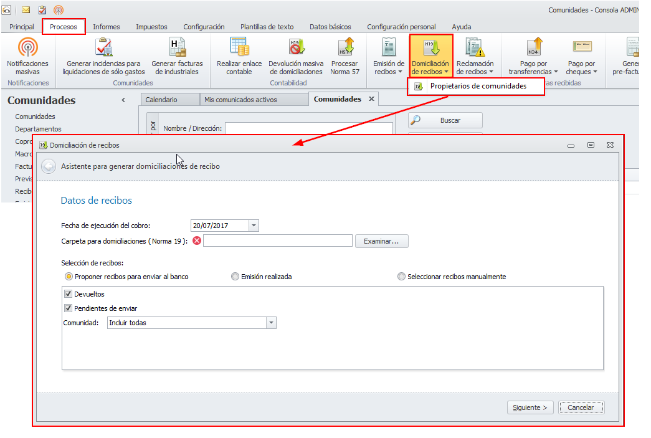
Task: Open the Configuración ribbon tab
Action: click(x=204, y=27)
